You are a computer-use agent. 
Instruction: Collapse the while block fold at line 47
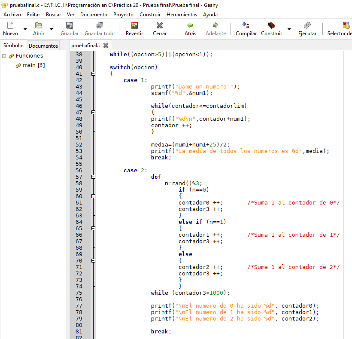94,112
